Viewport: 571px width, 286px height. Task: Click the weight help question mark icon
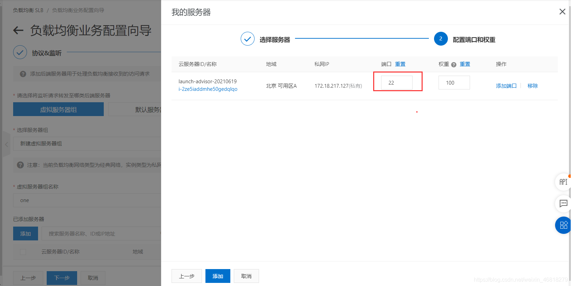tap(454, 65)
